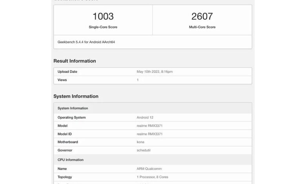Click the Result Information heading
Viewport: 306px width, 184px height.
pyautogui.click(x=75, y=61)
